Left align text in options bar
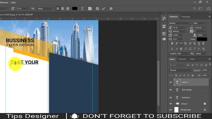 (58, 9)
